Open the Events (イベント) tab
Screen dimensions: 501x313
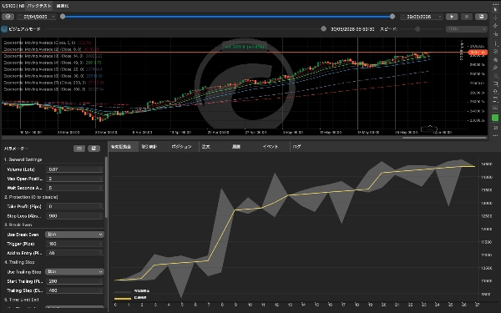click(271, 147)
